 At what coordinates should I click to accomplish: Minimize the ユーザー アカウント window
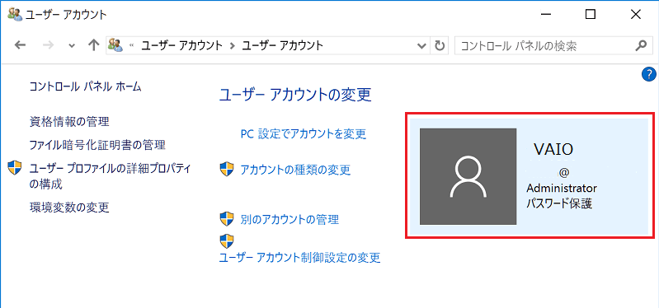[x=545, y=14]
